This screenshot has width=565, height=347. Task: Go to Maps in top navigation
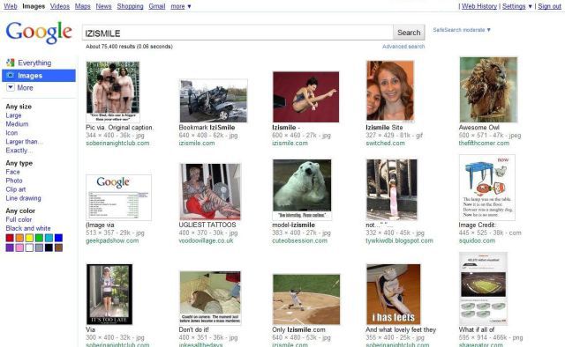pos(82,6)
